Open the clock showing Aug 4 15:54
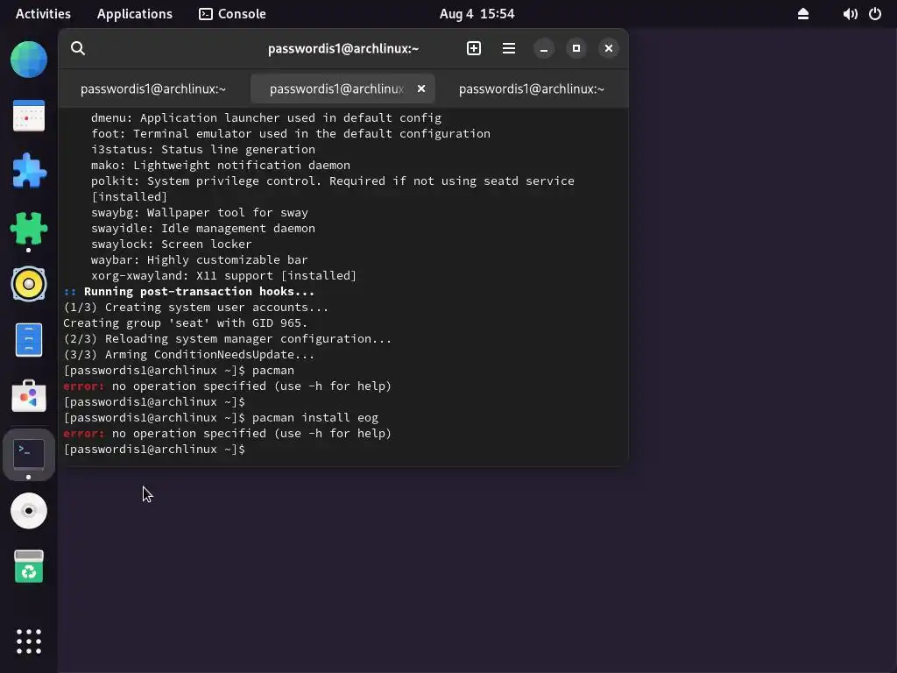This screenshot has height=673, width=897. pyautogui.click(x=477, y=14)
